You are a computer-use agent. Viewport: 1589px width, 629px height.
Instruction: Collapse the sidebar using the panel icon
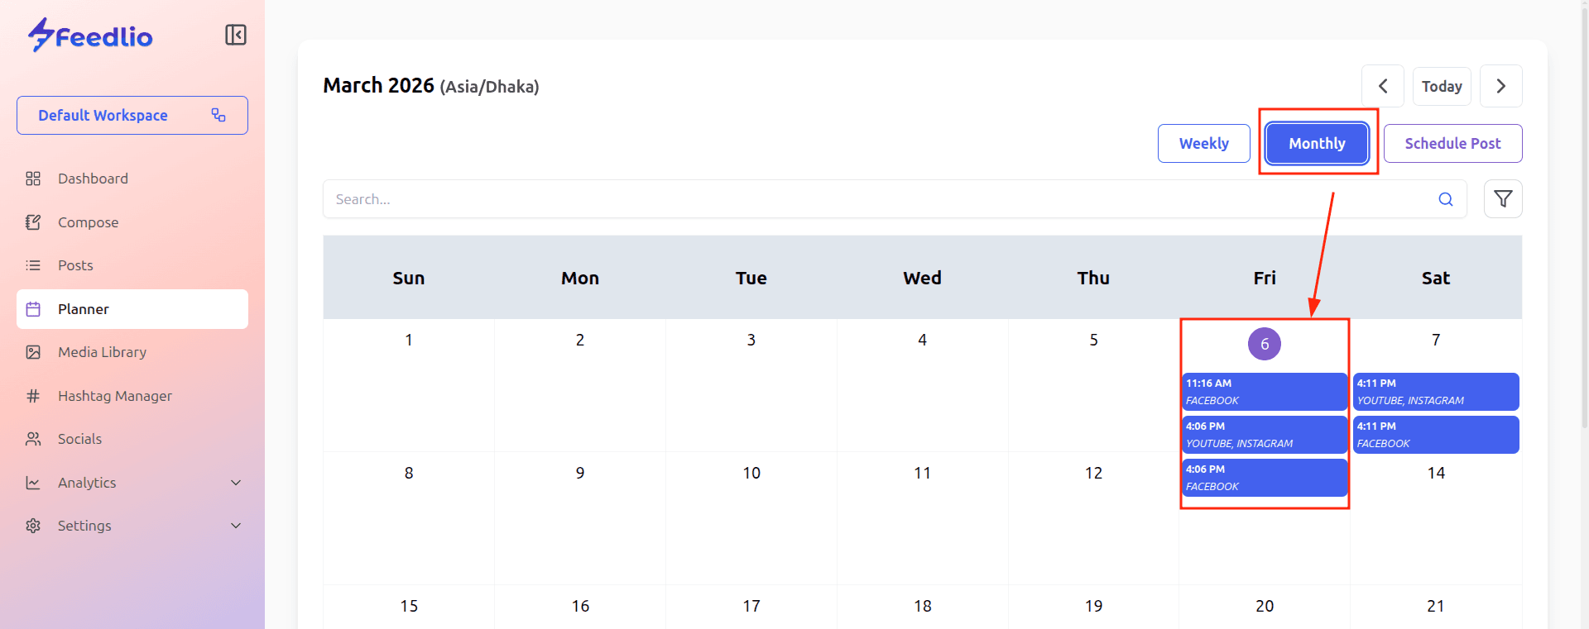pyautogui.click(x=236, y=35)
